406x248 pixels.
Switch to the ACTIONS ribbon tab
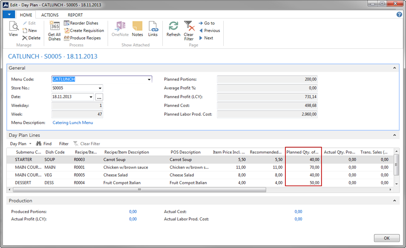pyautogui.click(x=50, y=15)
